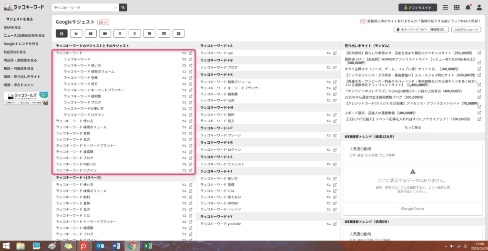
Task: Re-search icon for ラッコキーワード サジェスト row
Action: click(329, 164)
